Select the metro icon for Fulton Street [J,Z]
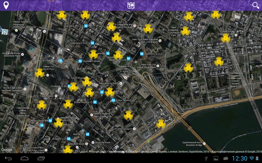 95,102
